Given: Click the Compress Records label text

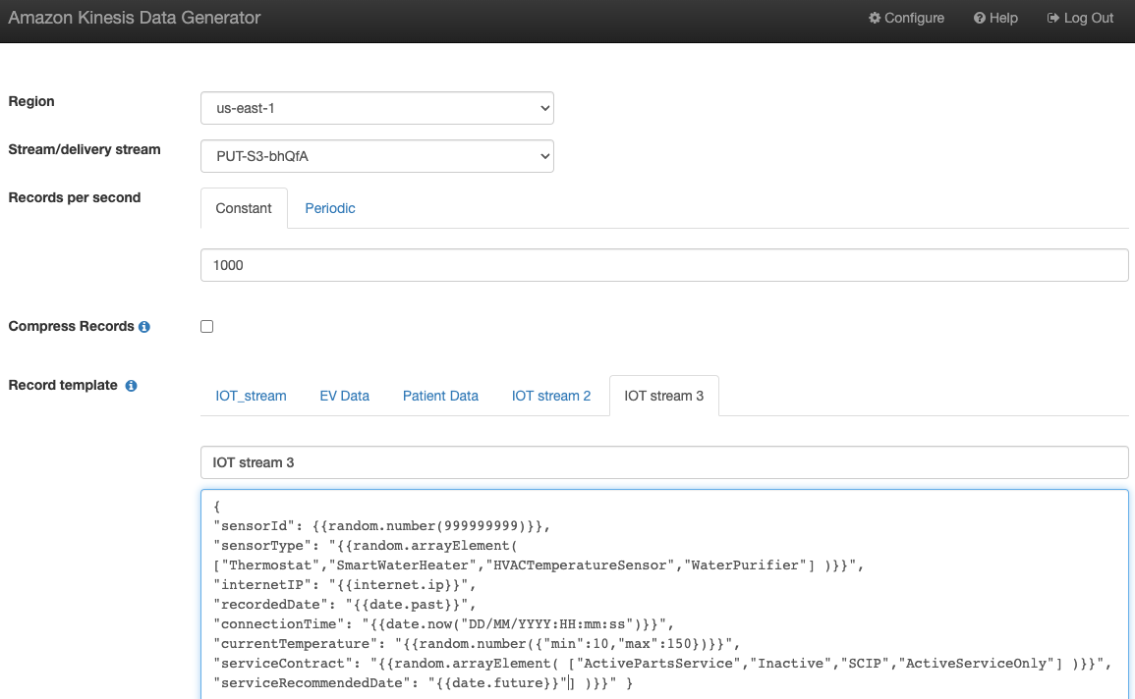Looking at the screenshot, I should click(x=71, y=327).
